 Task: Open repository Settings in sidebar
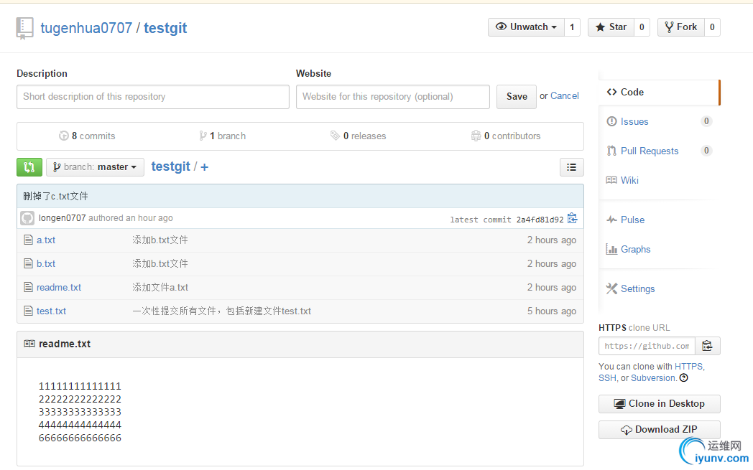click(637, 288)
